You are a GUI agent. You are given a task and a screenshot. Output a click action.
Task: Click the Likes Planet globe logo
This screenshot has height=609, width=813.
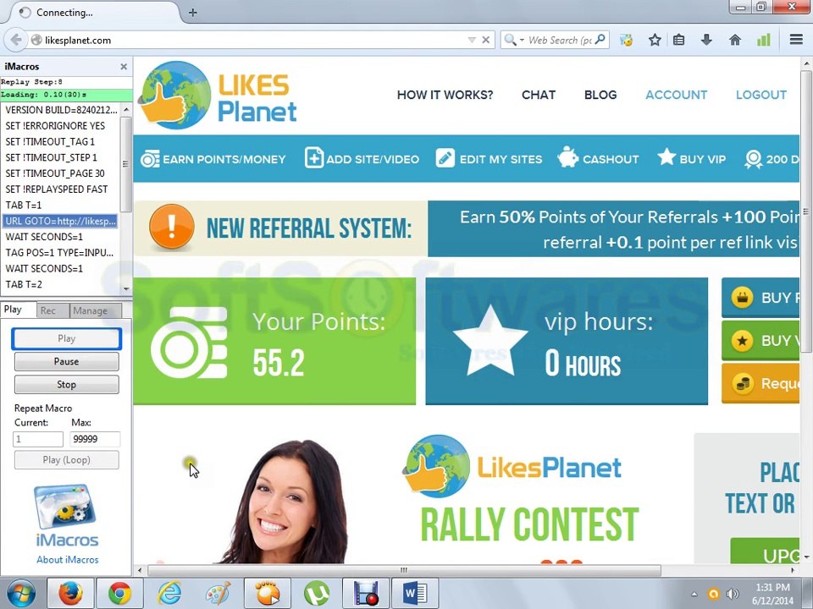click(x=176, y=96)
